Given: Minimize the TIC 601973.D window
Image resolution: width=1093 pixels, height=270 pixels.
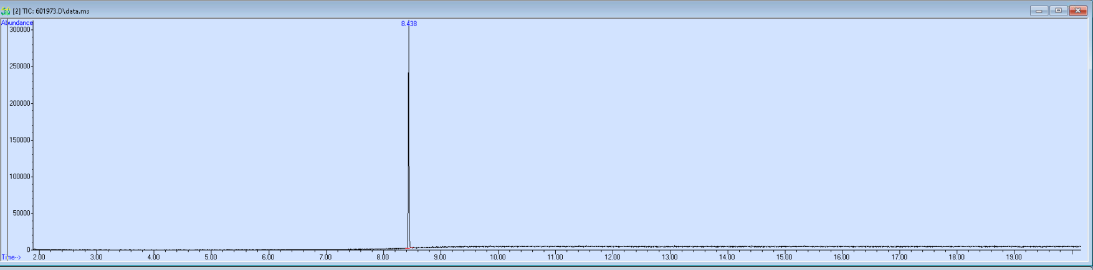Looking at the screenshot, I should point(1039,11).
